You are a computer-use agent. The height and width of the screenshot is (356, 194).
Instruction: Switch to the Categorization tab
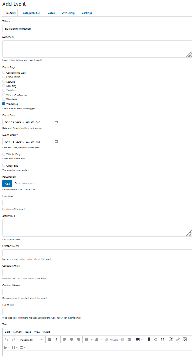pos(31,13)
